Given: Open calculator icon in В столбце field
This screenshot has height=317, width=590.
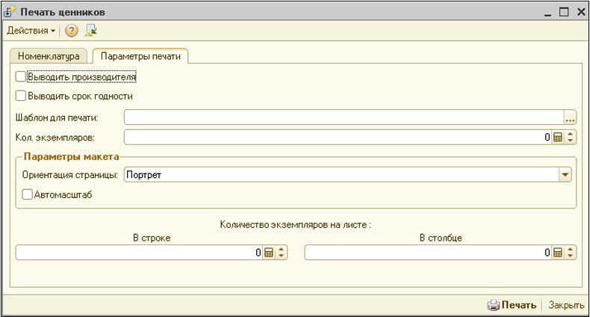Looking at the screenshot, I should [x=557, y=253].
